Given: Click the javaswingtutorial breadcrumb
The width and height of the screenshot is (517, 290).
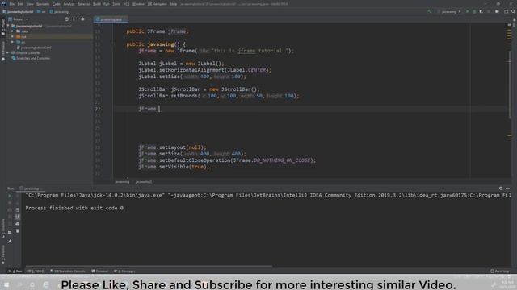Looking at the screenshot, I should [18, 12].
